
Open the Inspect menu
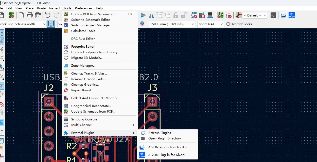coord(55,8)
